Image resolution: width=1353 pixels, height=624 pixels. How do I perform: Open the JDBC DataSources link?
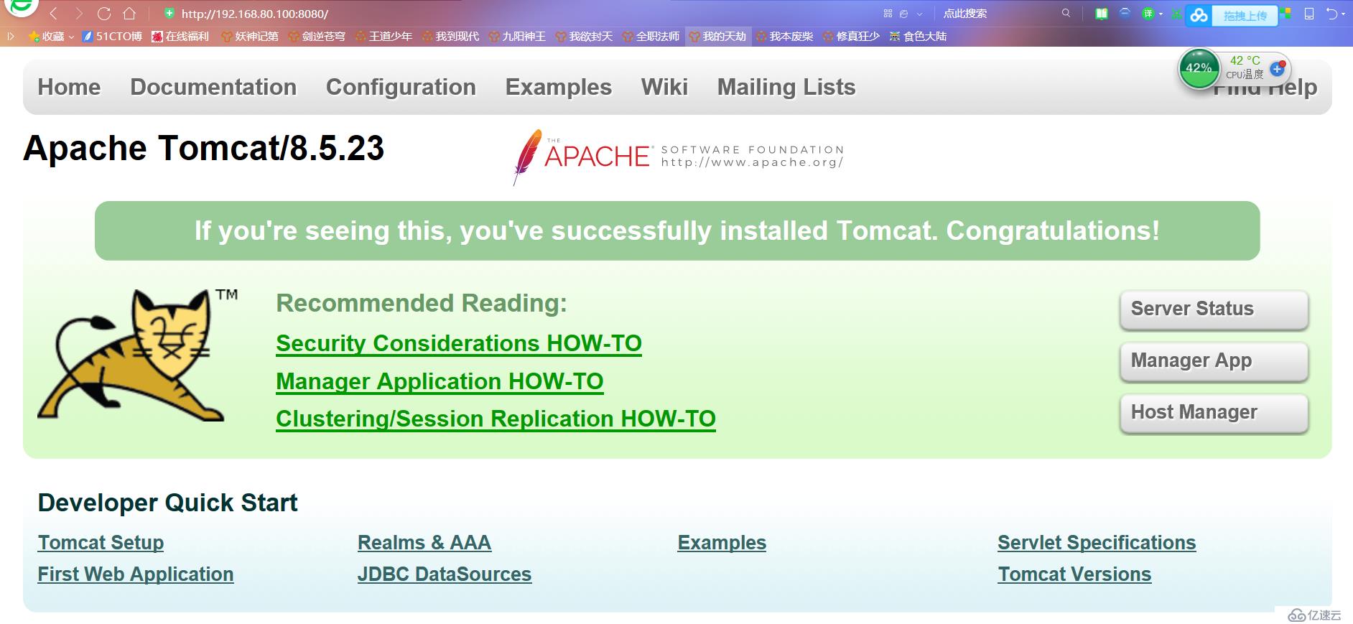(x=445, y=574)
